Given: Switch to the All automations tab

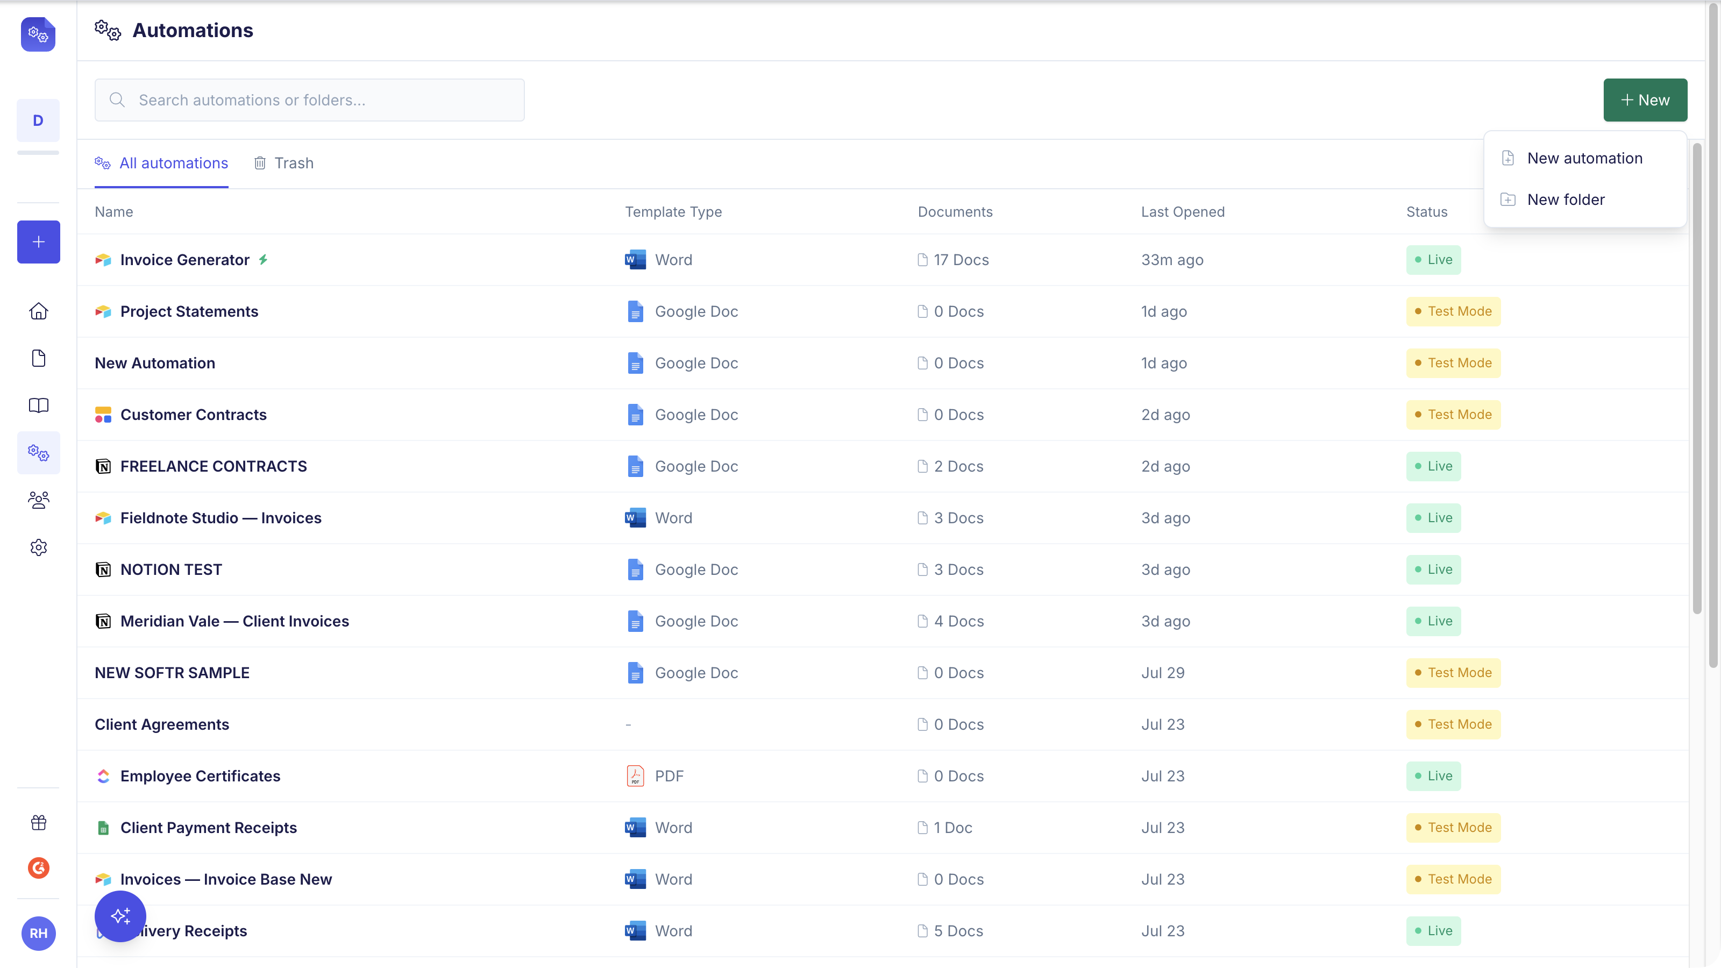Looking at the screenshot, I should [x=161, y=163].
